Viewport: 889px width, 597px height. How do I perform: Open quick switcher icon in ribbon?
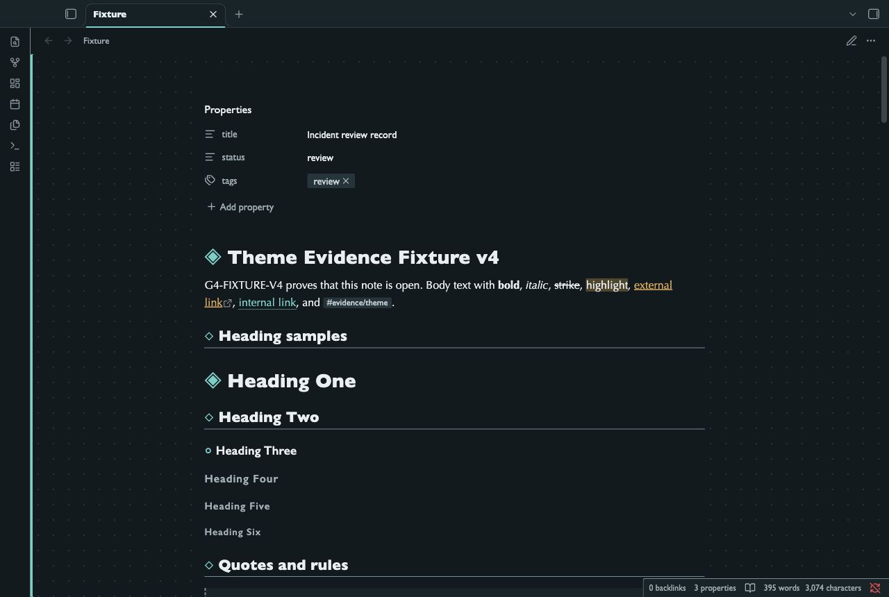pyautogui.click(x=15, y=42)
